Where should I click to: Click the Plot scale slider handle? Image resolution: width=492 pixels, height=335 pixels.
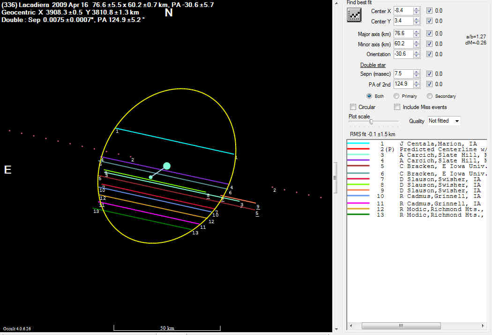pos(371,122)
